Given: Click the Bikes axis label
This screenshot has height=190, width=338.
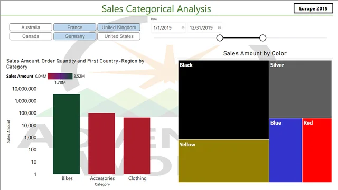Looking at the screenshot, I should pyautogui.click(x=67, y=178).
